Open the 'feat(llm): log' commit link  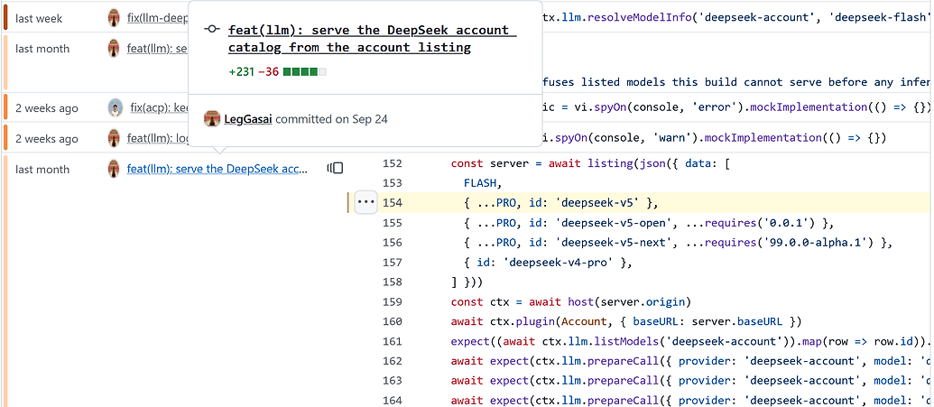pyautogui.click(x=157, y=139)
